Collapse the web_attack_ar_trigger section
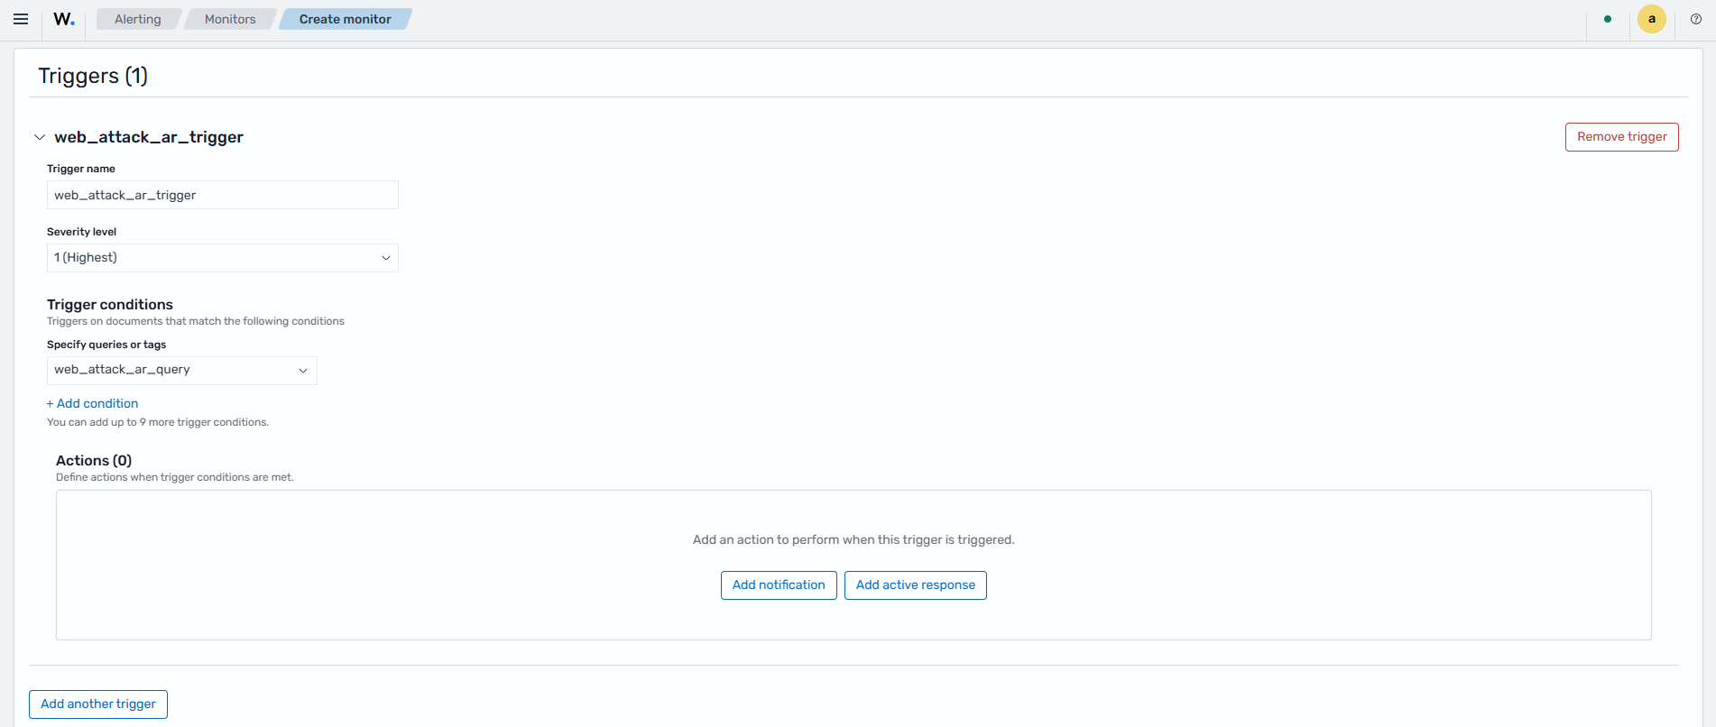1716x727 pixels. (40, 137)
